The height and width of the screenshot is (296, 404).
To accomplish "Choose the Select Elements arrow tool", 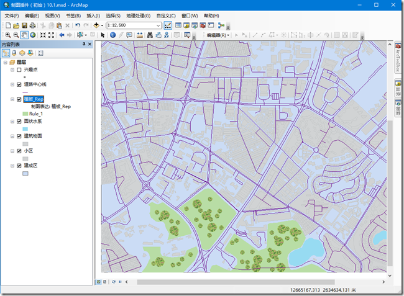I will tap(103, 35).
